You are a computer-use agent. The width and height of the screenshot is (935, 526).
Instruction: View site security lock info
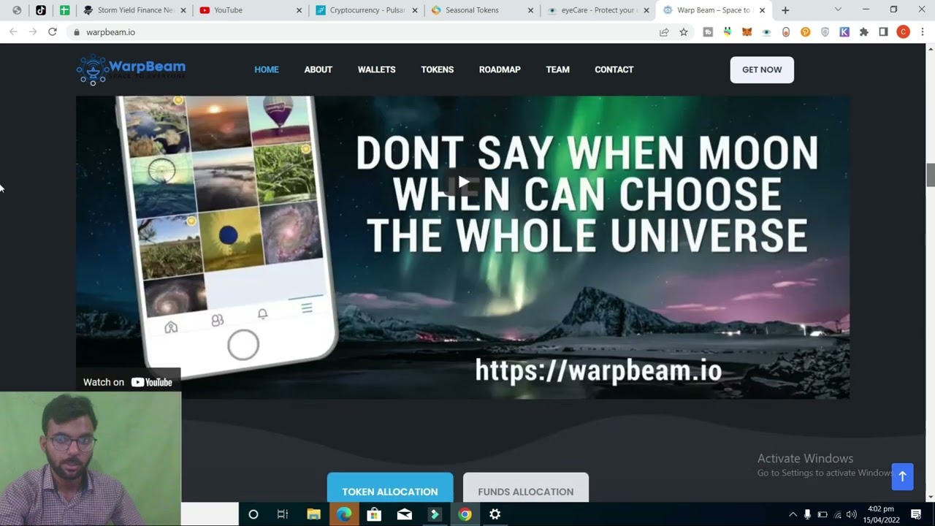pyautogui.click(x=76, y=32)
